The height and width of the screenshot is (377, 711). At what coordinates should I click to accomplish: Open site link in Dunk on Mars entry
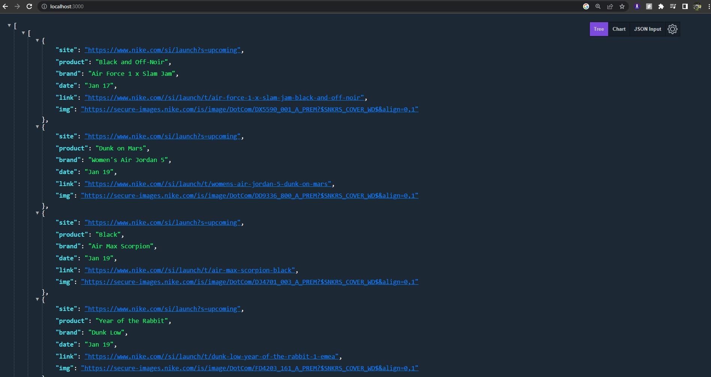coord(162,136)
